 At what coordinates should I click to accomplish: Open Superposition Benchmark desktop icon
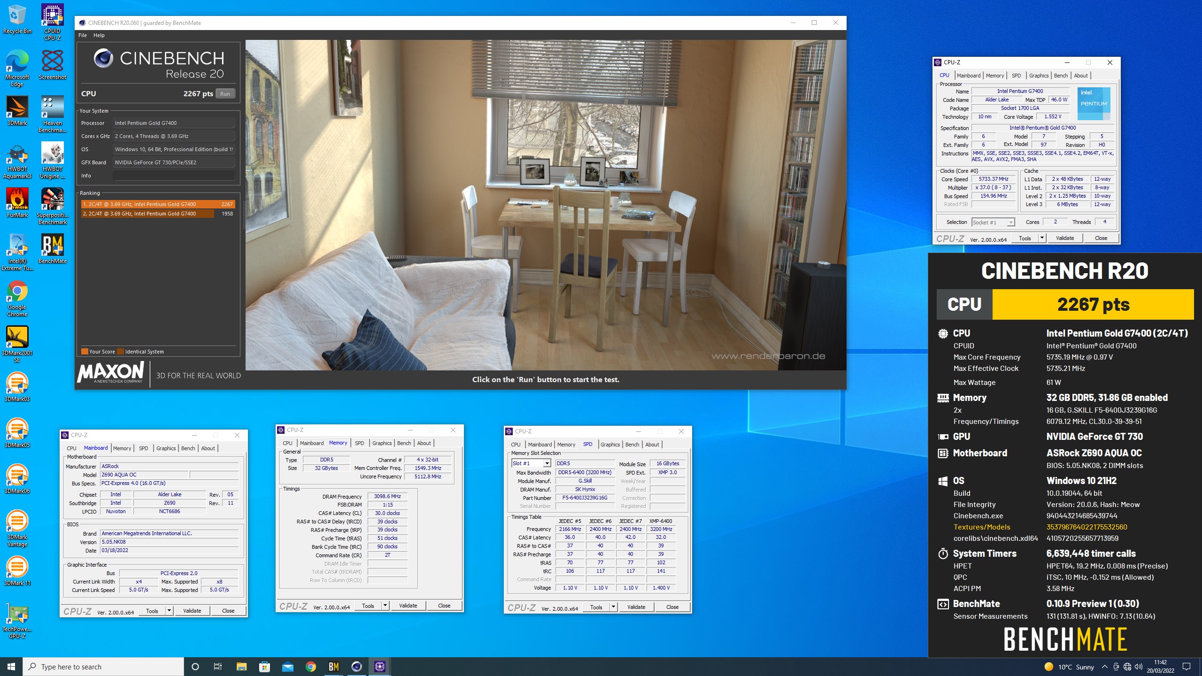52,206
